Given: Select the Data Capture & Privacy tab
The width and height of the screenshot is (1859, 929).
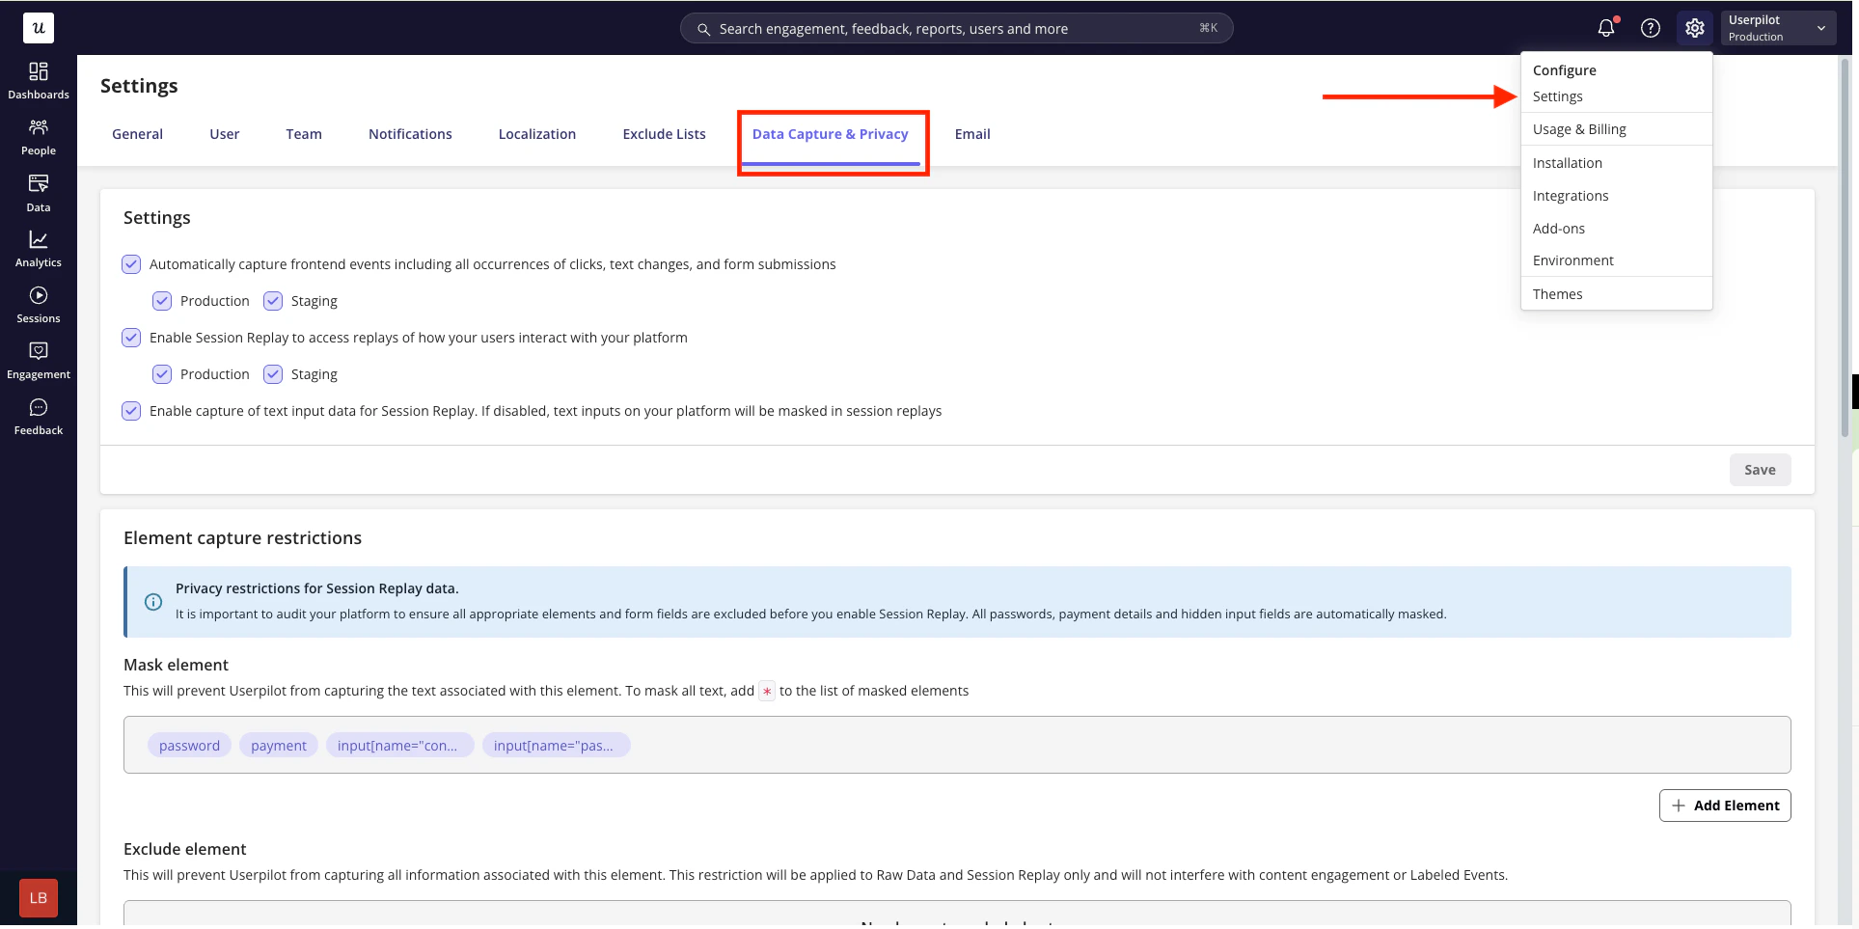Looking at the screenshot, I should [831, 134].
